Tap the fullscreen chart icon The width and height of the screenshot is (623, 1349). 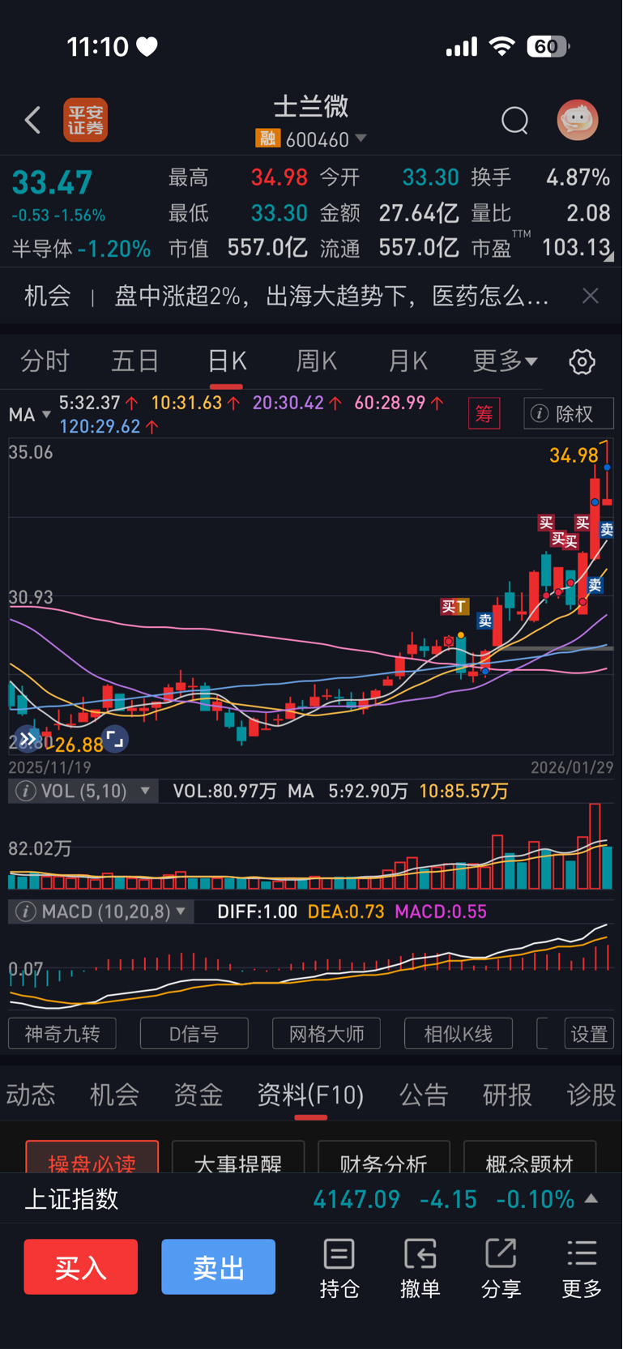[x=115, y=739]
